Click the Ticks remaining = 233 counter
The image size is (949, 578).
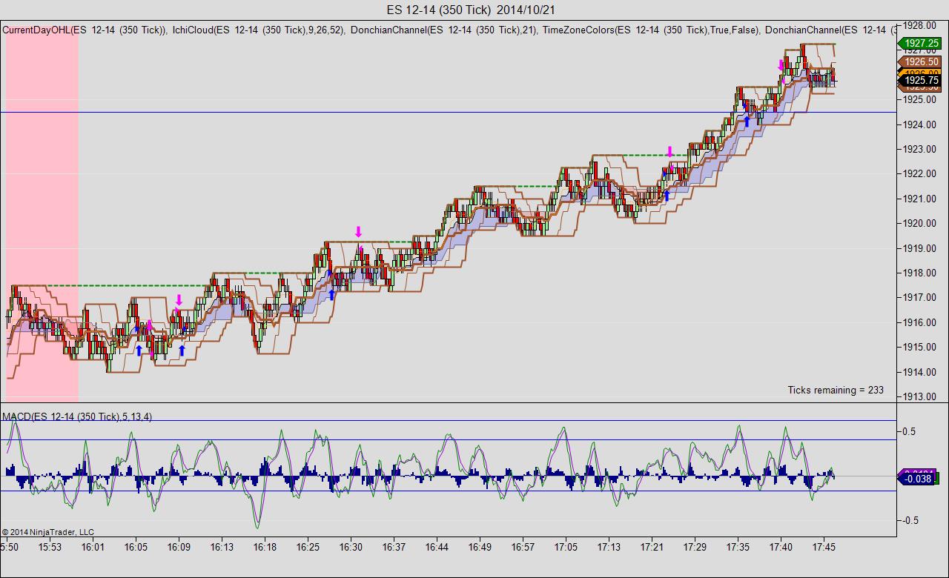836,390
